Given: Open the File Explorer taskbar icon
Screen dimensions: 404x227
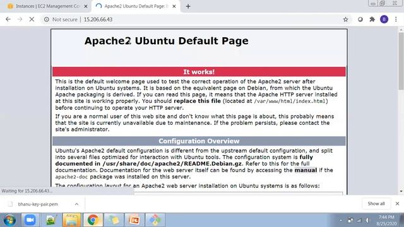Looking at the screenshot, I should (x=71, y=220).
